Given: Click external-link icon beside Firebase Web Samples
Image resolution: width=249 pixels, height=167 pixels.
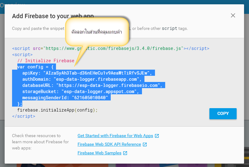Looking at the screenshot, I should click(125, 153).
